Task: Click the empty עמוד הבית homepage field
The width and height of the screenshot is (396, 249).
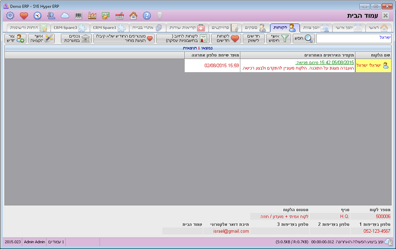Action: pos(183,231)
